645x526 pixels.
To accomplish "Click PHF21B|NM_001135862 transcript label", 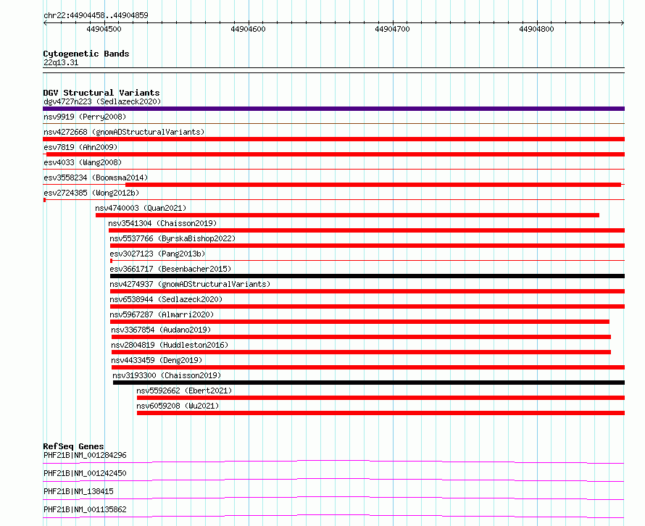I will (85, 509).
